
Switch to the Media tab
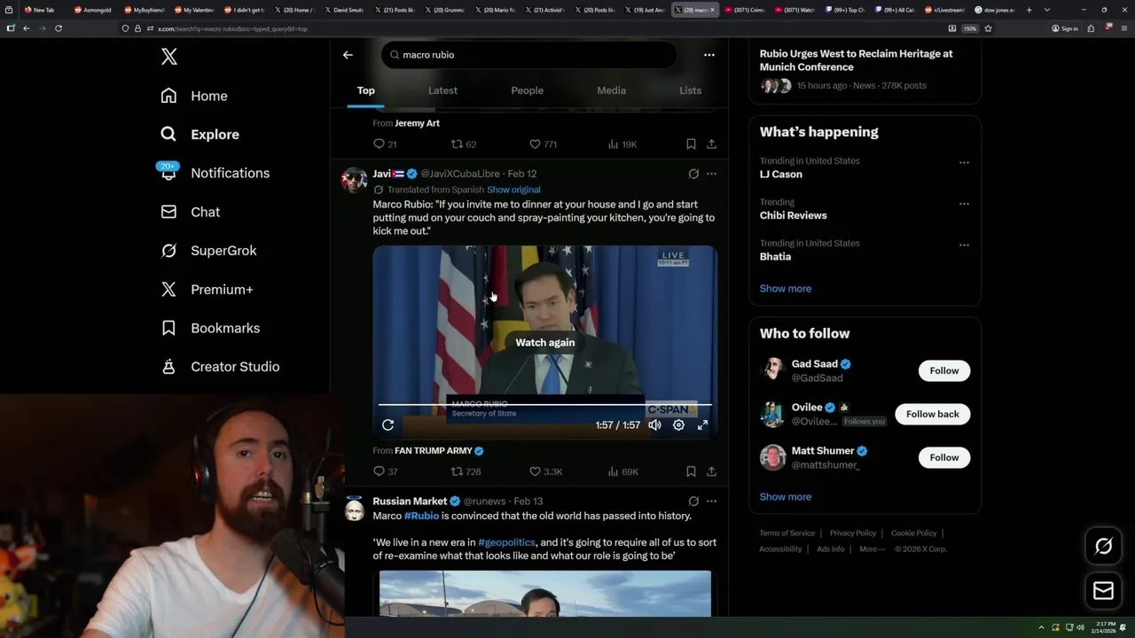point(611,90)
